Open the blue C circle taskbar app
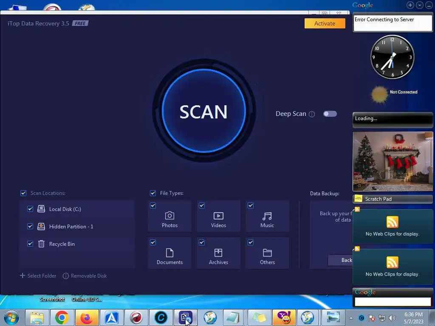 [x=161, y=318]
